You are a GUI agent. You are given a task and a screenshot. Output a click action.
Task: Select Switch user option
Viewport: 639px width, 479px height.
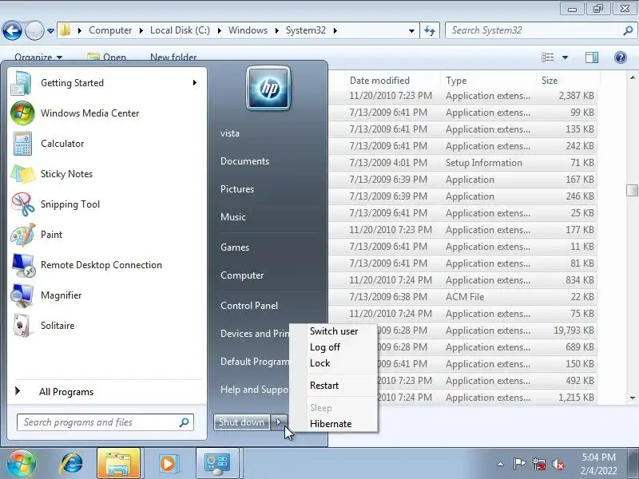pyautogui.click(x=333, y=331)
